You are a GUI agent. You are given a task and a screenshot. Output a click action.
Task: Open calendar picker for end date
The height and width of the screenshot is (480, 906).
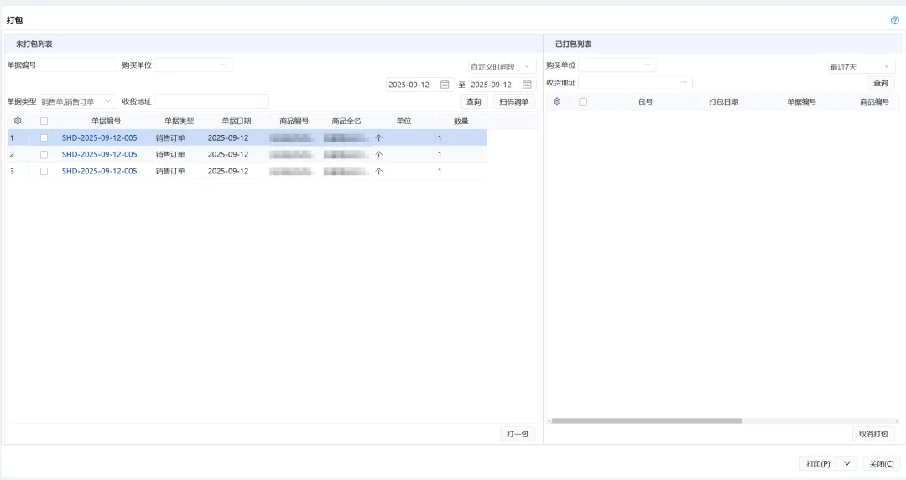[x=527, y=85]
